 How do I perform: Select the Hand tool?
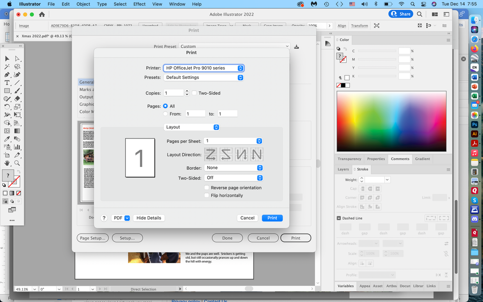click(7, 163)
